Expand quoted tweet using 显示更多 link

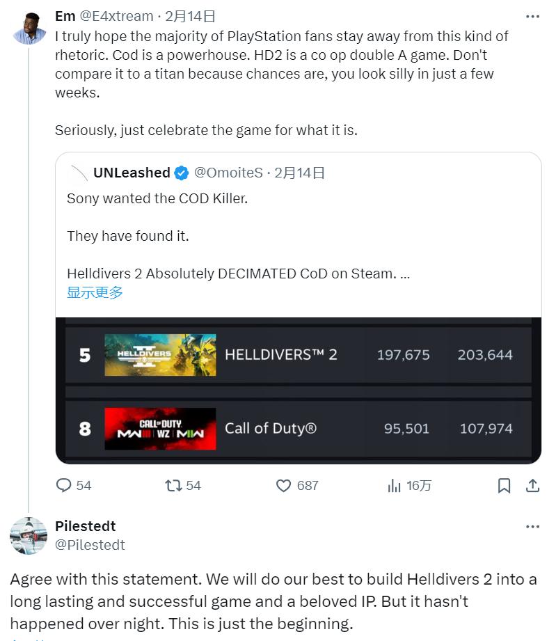[95, 292]
